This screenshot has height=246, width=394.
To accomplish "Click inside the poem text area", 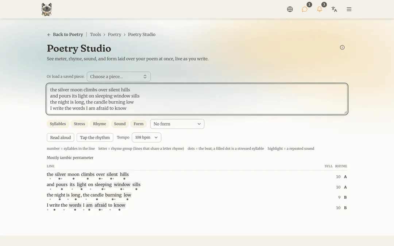I will (197, 99).
